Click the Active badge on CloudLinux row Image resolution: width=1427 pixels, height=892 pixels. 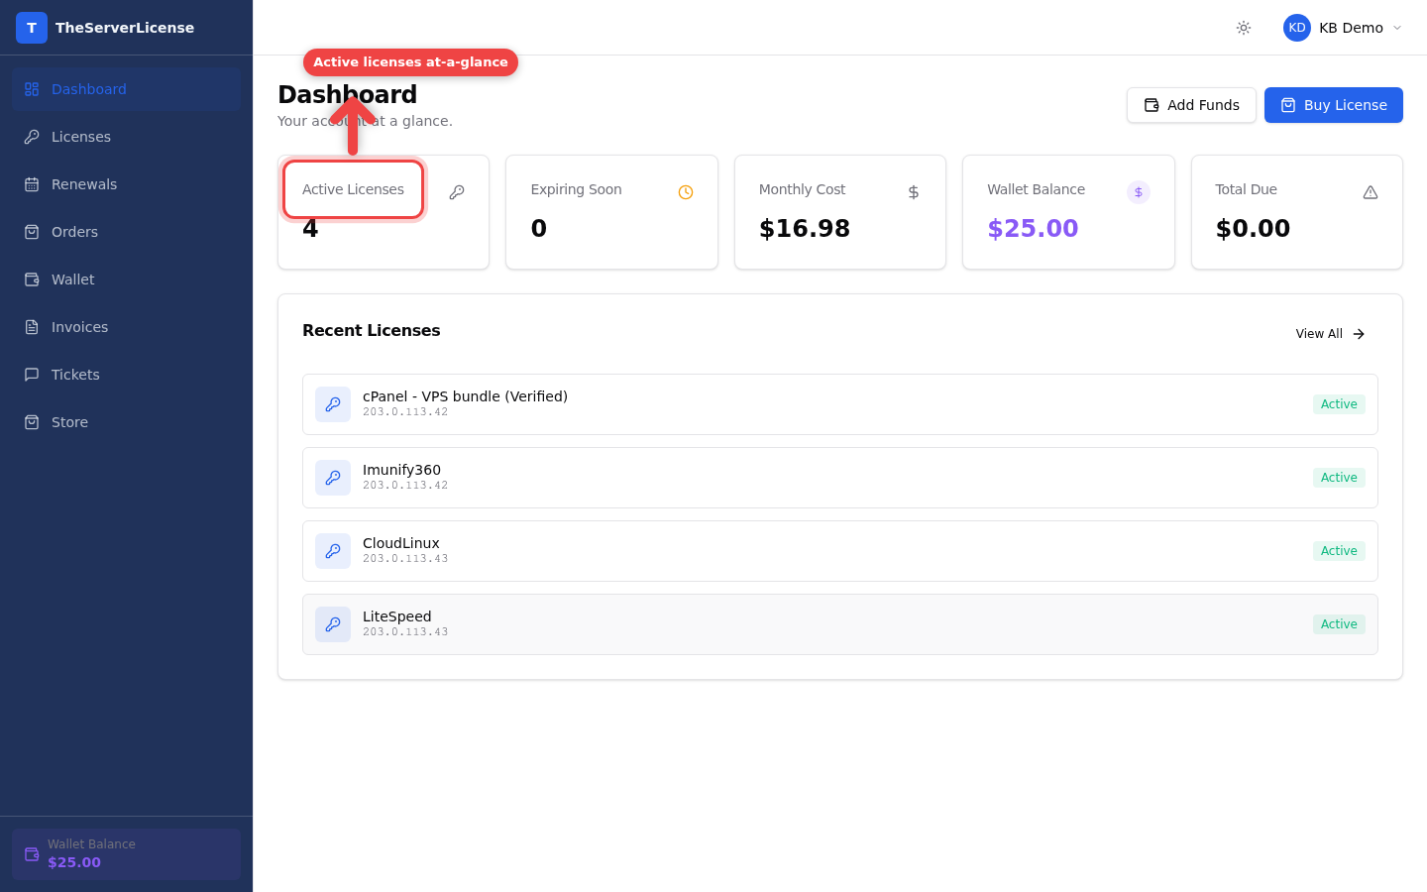pyautogui.click(x=1339, y=551)
